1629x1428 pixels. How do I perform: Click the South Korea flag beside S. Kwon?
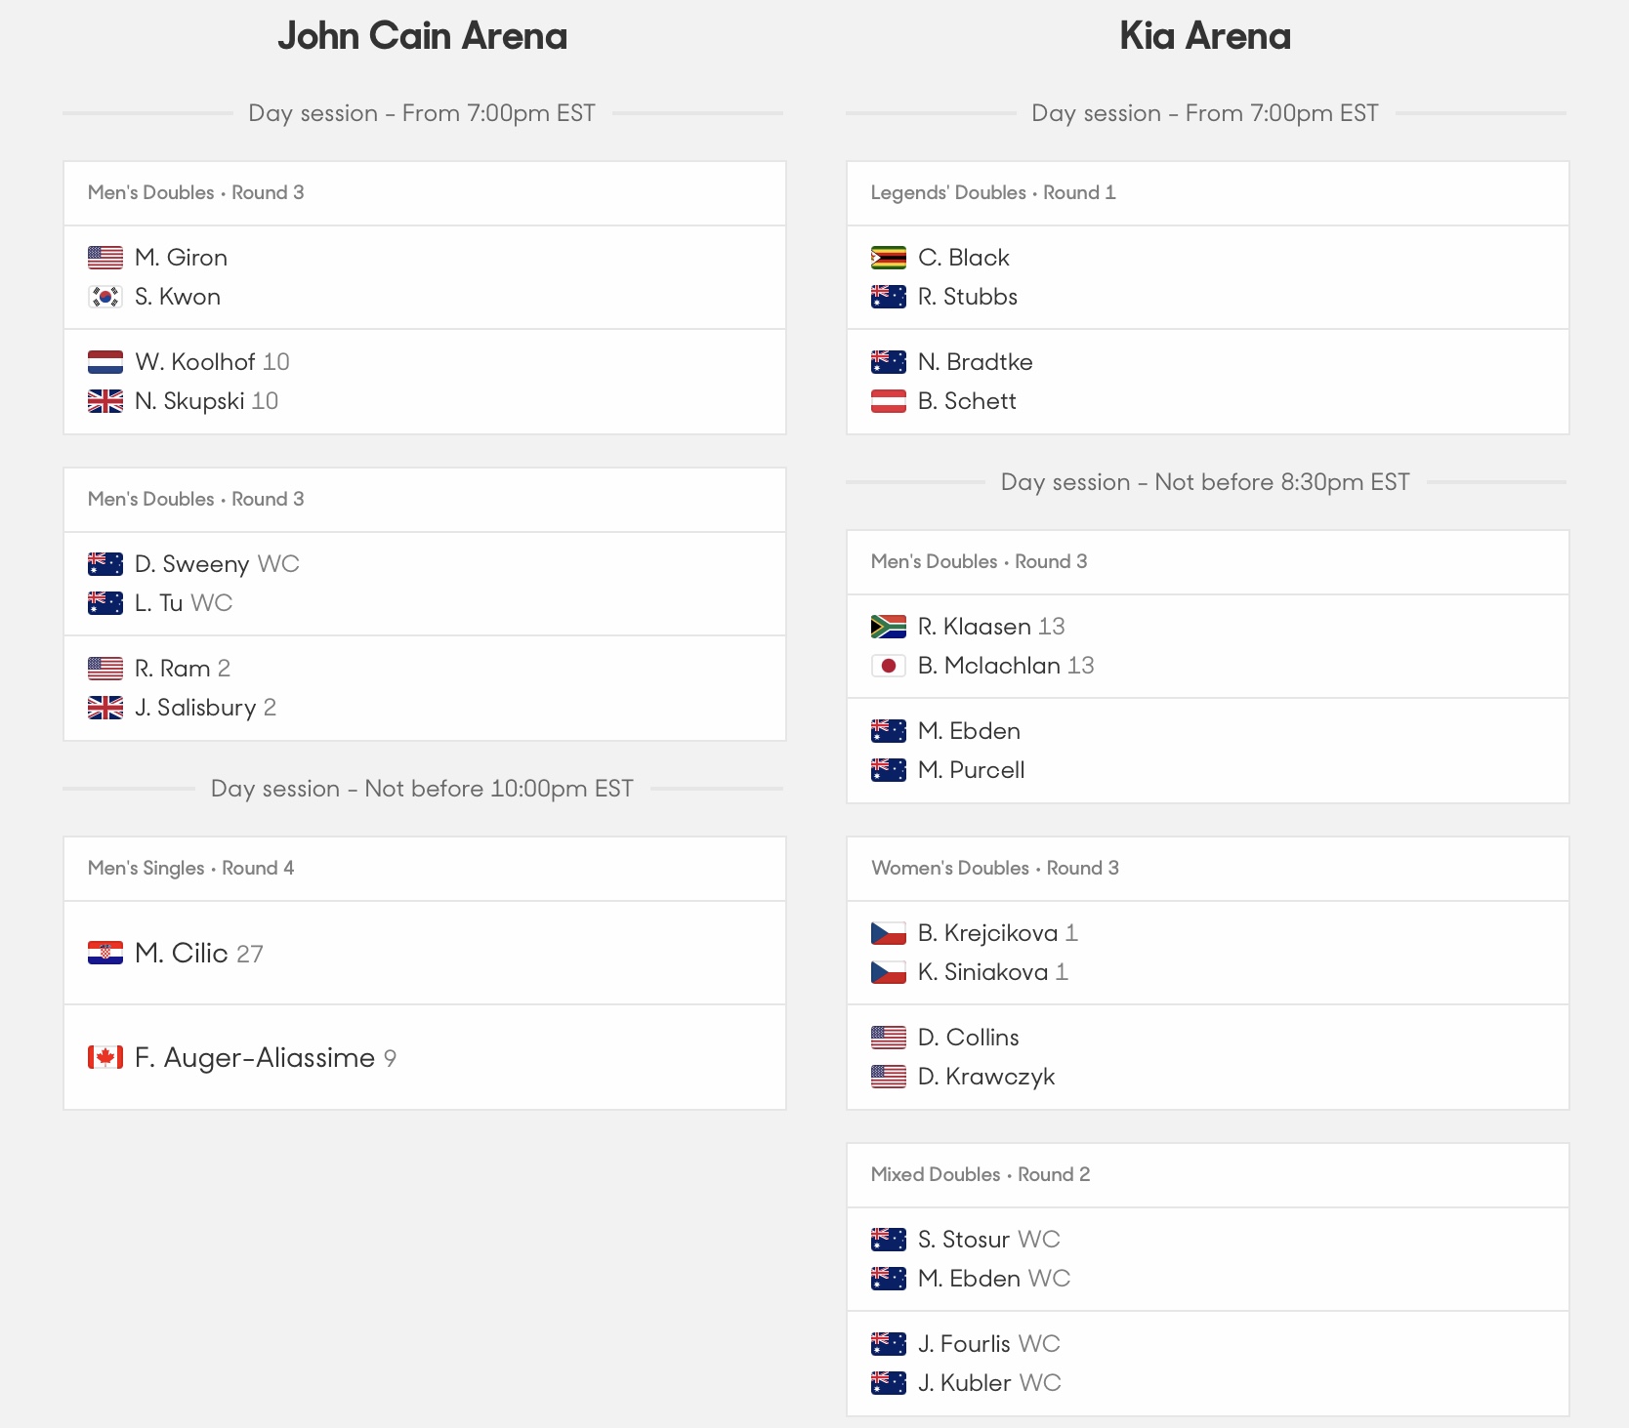105,297
